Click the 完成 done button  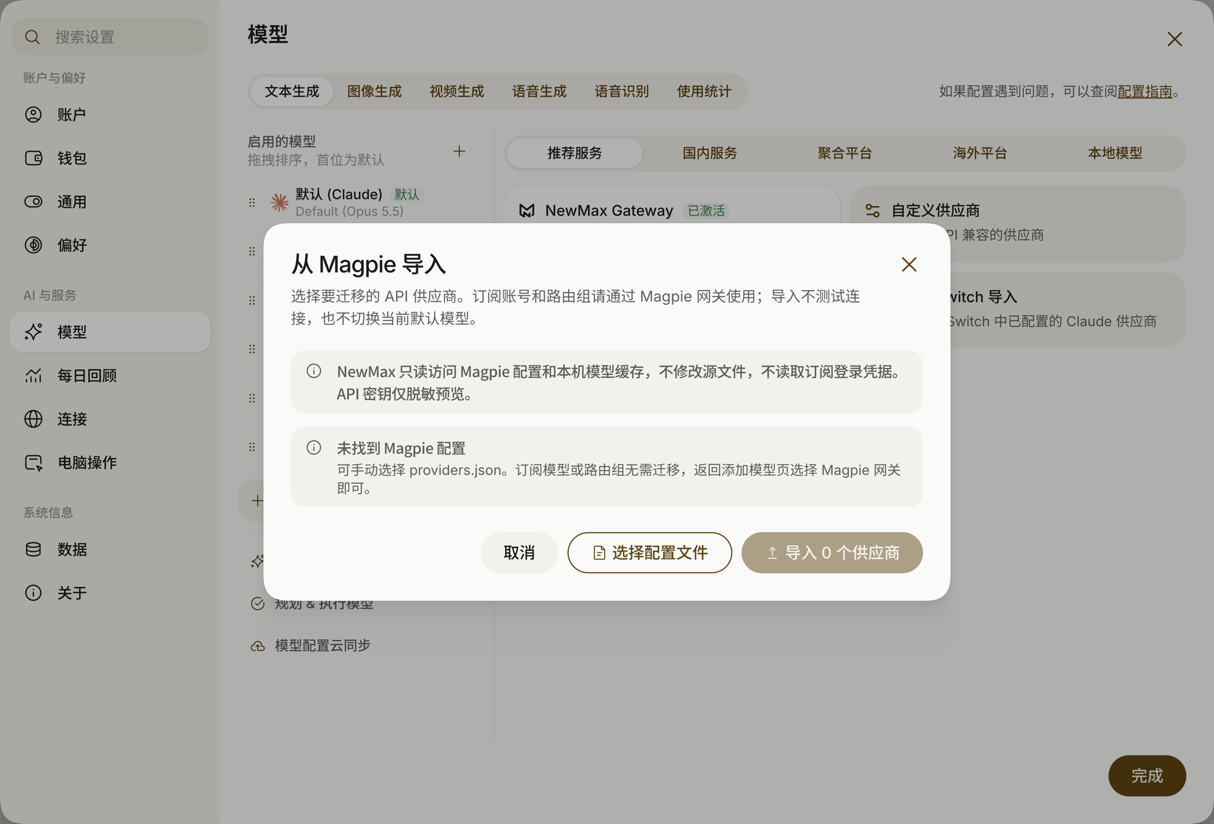click(x=1147, y=776)
